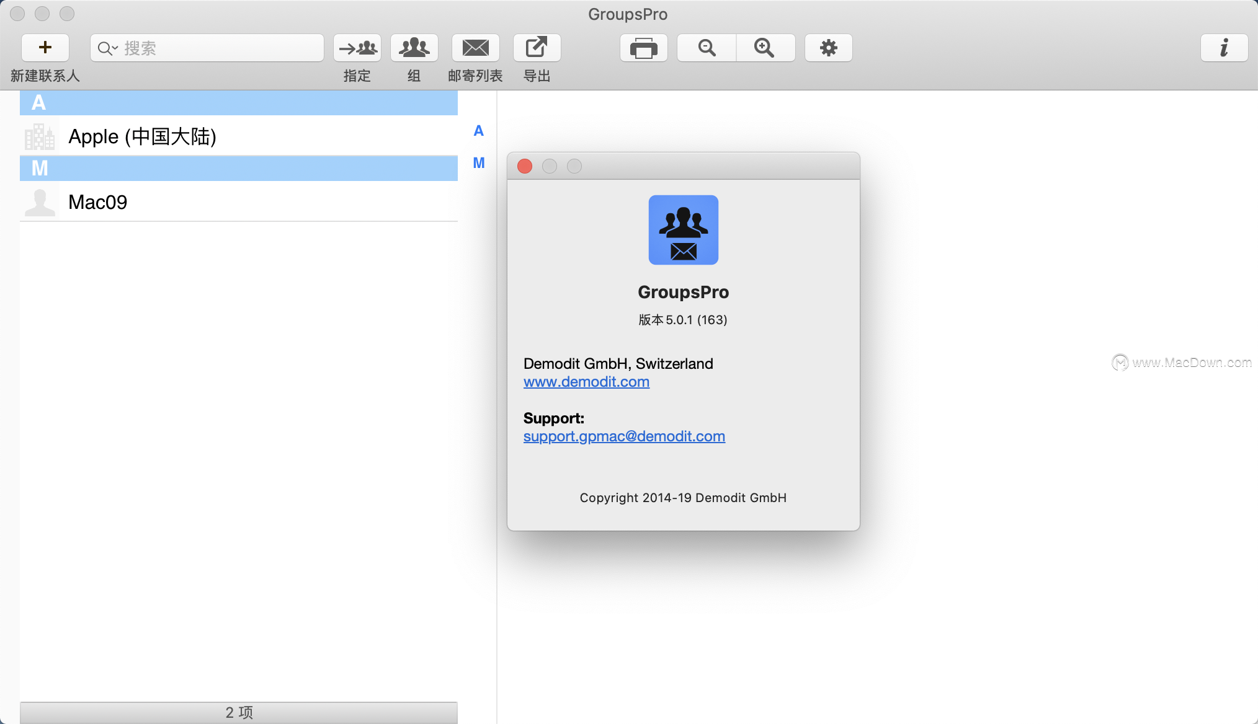Jump to letter M in index
This screenshot has height=724, width=1258.
click(479, 163)
